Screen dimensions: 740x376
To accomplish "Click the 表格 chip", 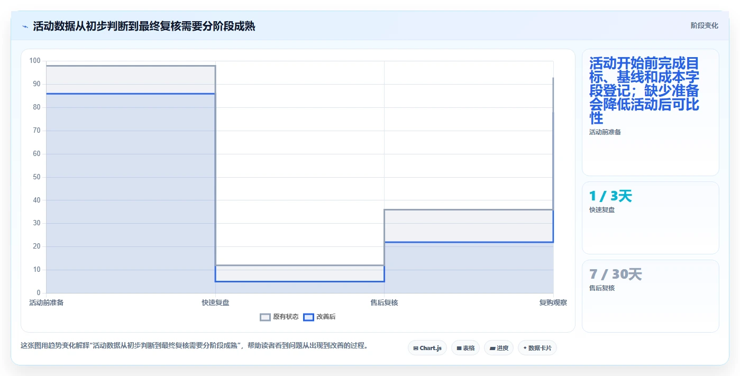I will point(465,348).
